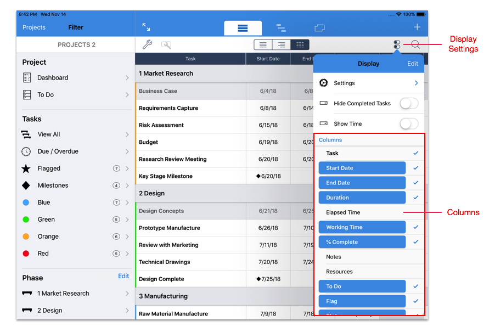Viewport: 495px width, 332px height.
Task: Click Edit in the Display popover
Action: pyautogui.click(x=413, y=64)
